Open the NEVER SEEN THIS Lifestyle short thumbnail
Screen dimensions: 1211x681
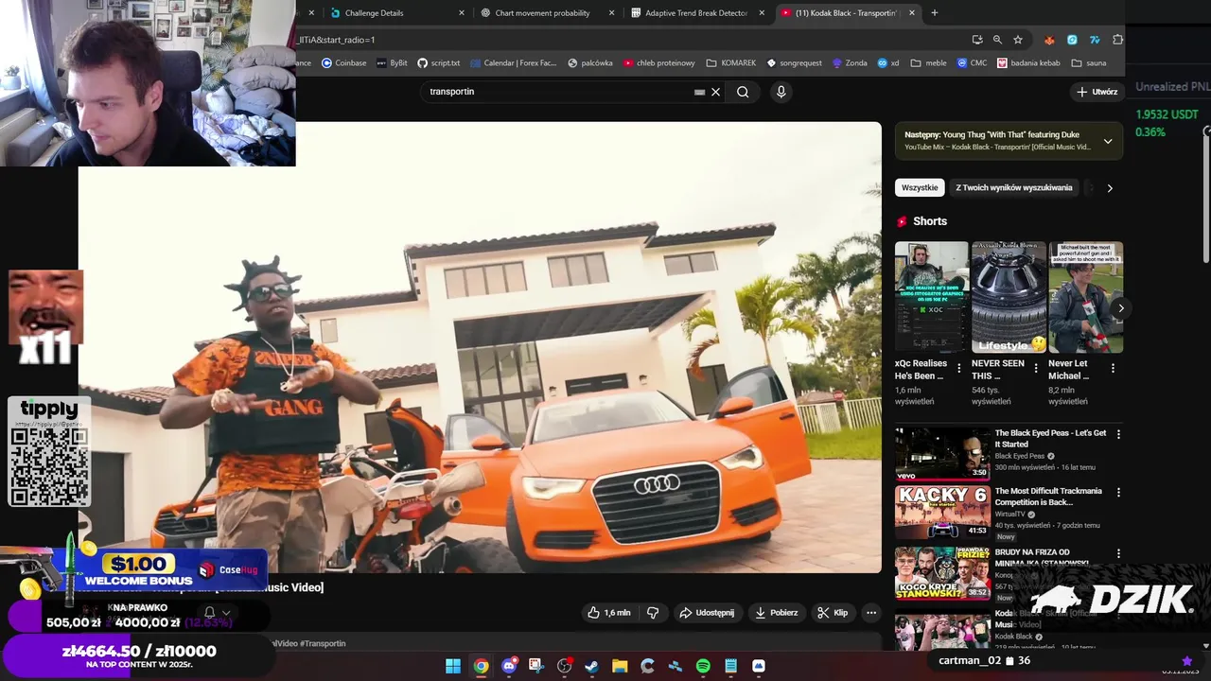point(1009,297)
